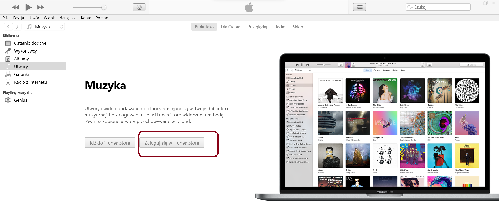This screenshot has width=499, height=201.
Task: Start playback with the Play button
Action: (28, 7)
